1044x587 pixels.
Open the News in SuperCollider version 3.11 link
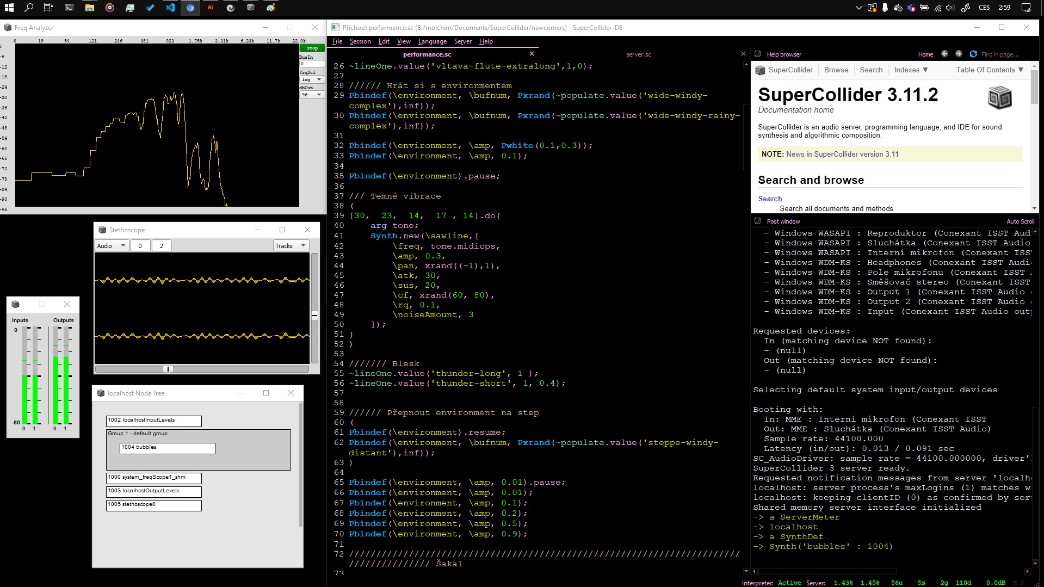point(842,154)
